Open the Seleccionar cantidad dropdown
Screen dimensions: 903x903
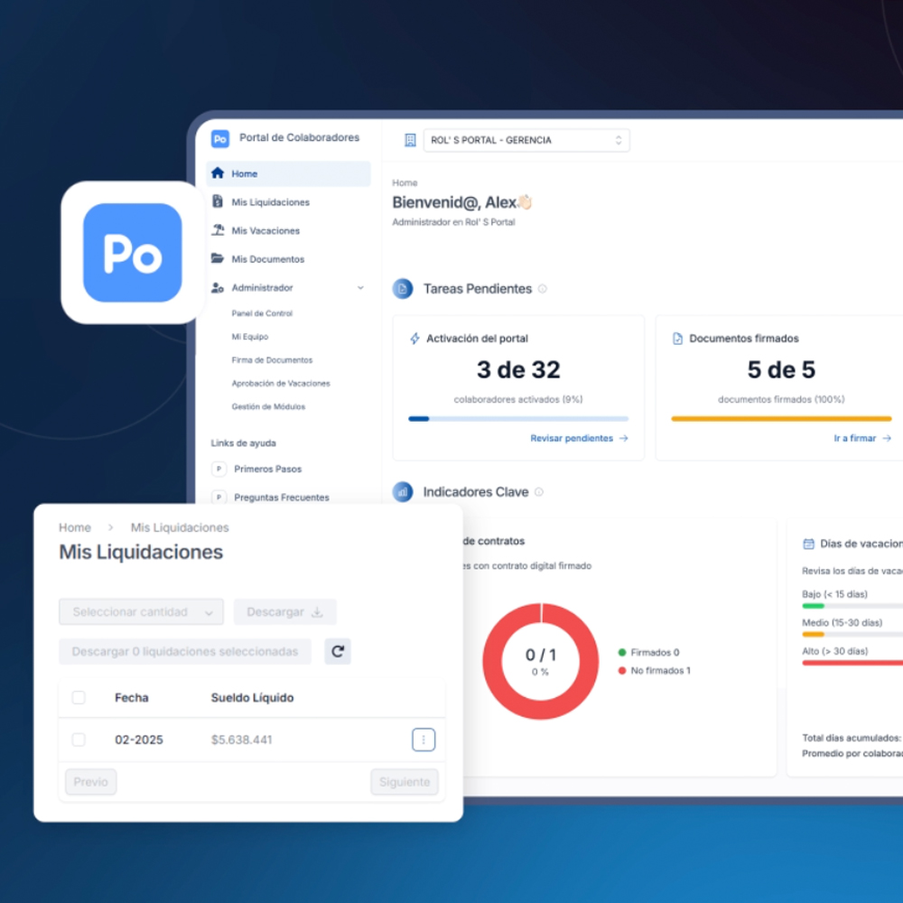coord(141,611)
